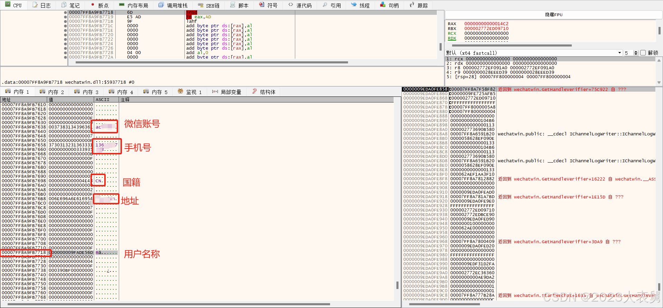This screenshot has height=308, width=663.
Task: Toggle breakpoint dot at address 00007FF8A9FB7720
Action: (66, 35)
